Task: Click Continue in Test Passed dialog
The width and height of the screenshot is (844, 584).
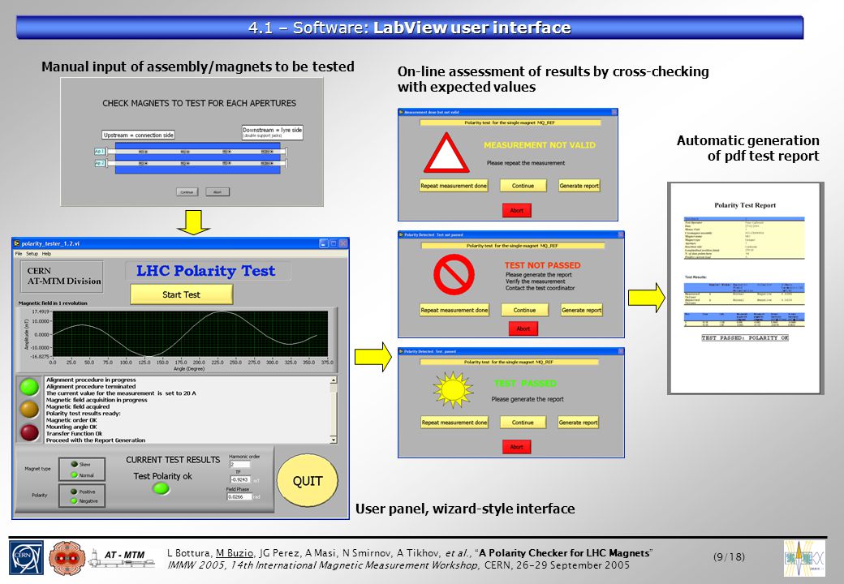Action: coord(523,422)
